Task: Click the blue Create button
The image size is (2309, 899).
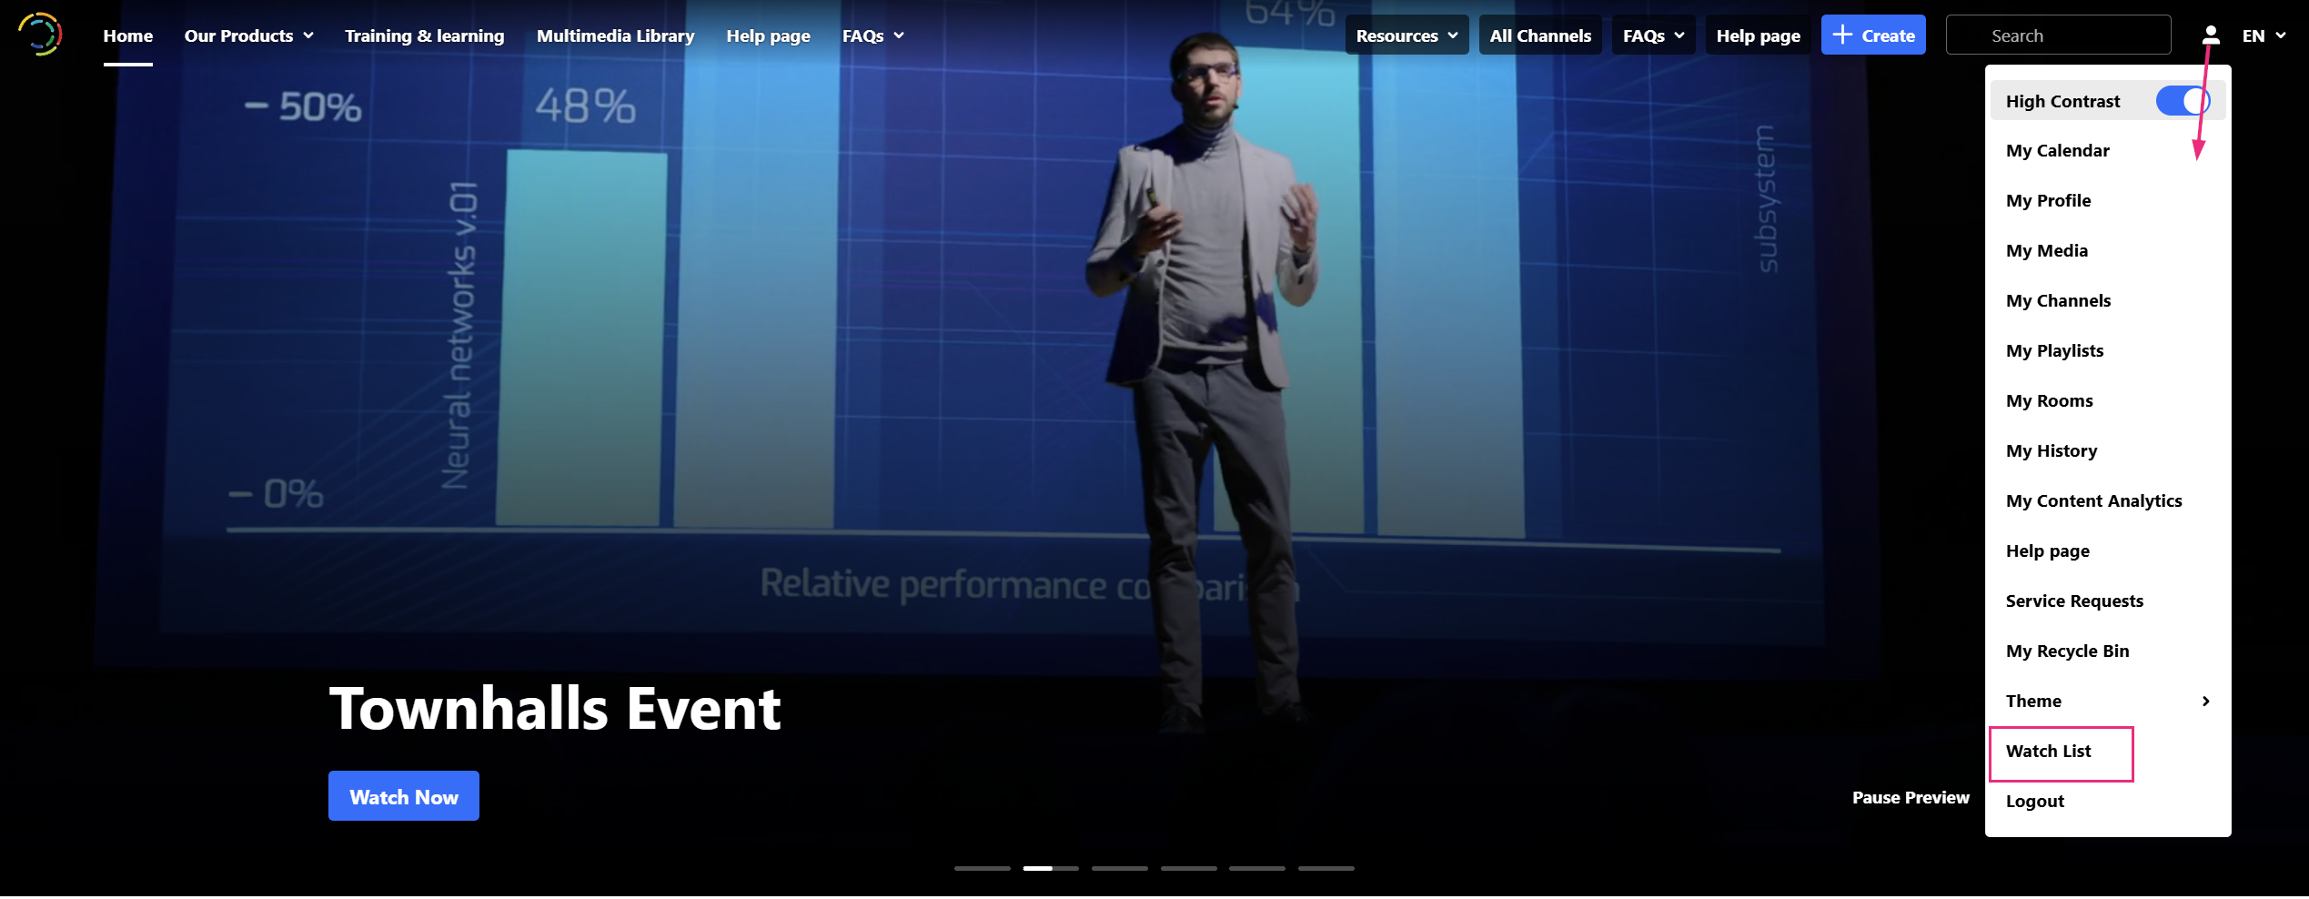Action: coord(1873,35)
